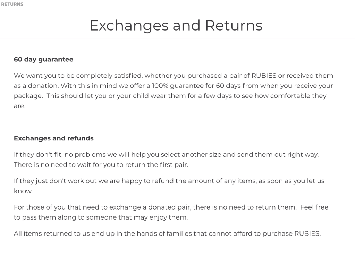Click the lone word 'are.' ending the first paragraph

click(x=20, y=106)
